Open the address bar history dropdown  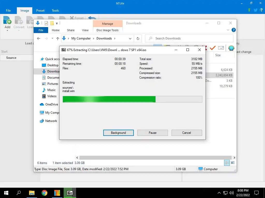(x=130, y=39)
